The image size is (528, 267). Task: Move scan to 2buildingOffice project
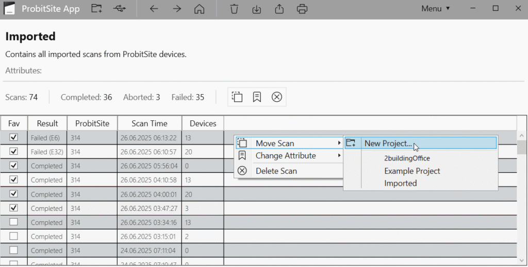407,158
